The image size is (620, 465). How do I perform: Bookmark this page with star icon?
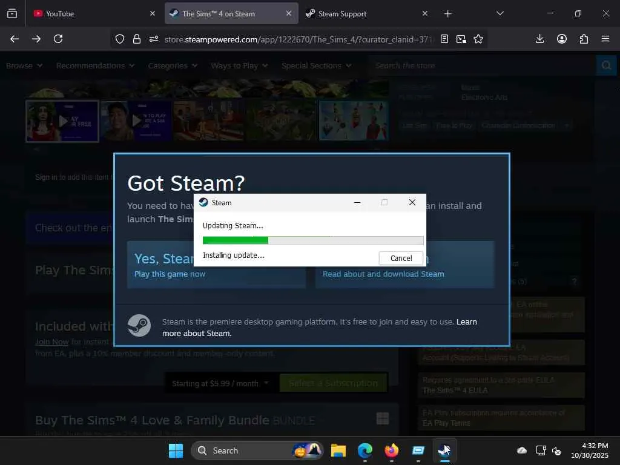478,39
